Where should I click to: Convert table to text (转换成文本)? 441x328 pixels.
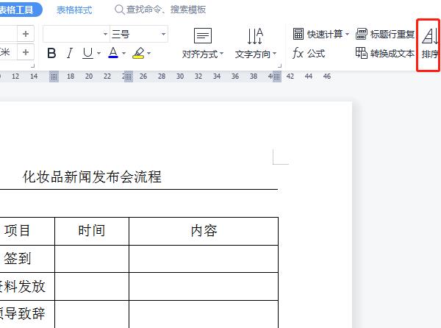(384, 53)
